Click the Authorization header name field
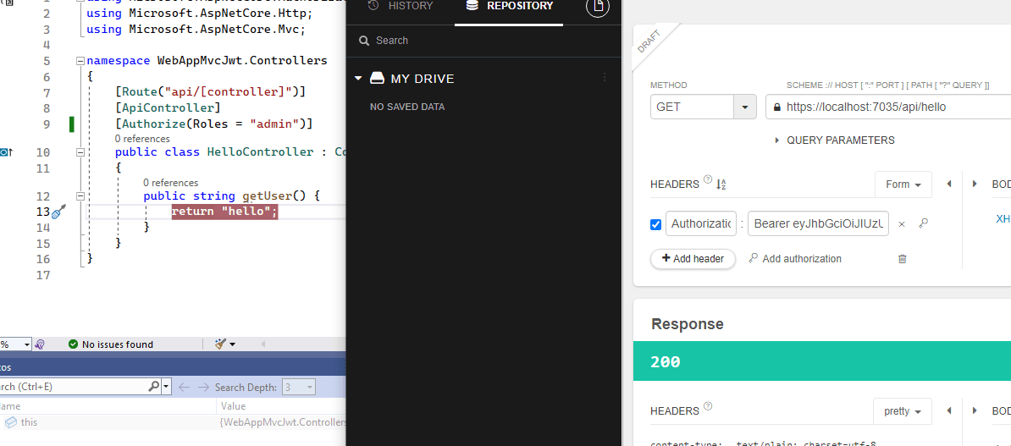1011x446 pixels. (x=701, y=223)
